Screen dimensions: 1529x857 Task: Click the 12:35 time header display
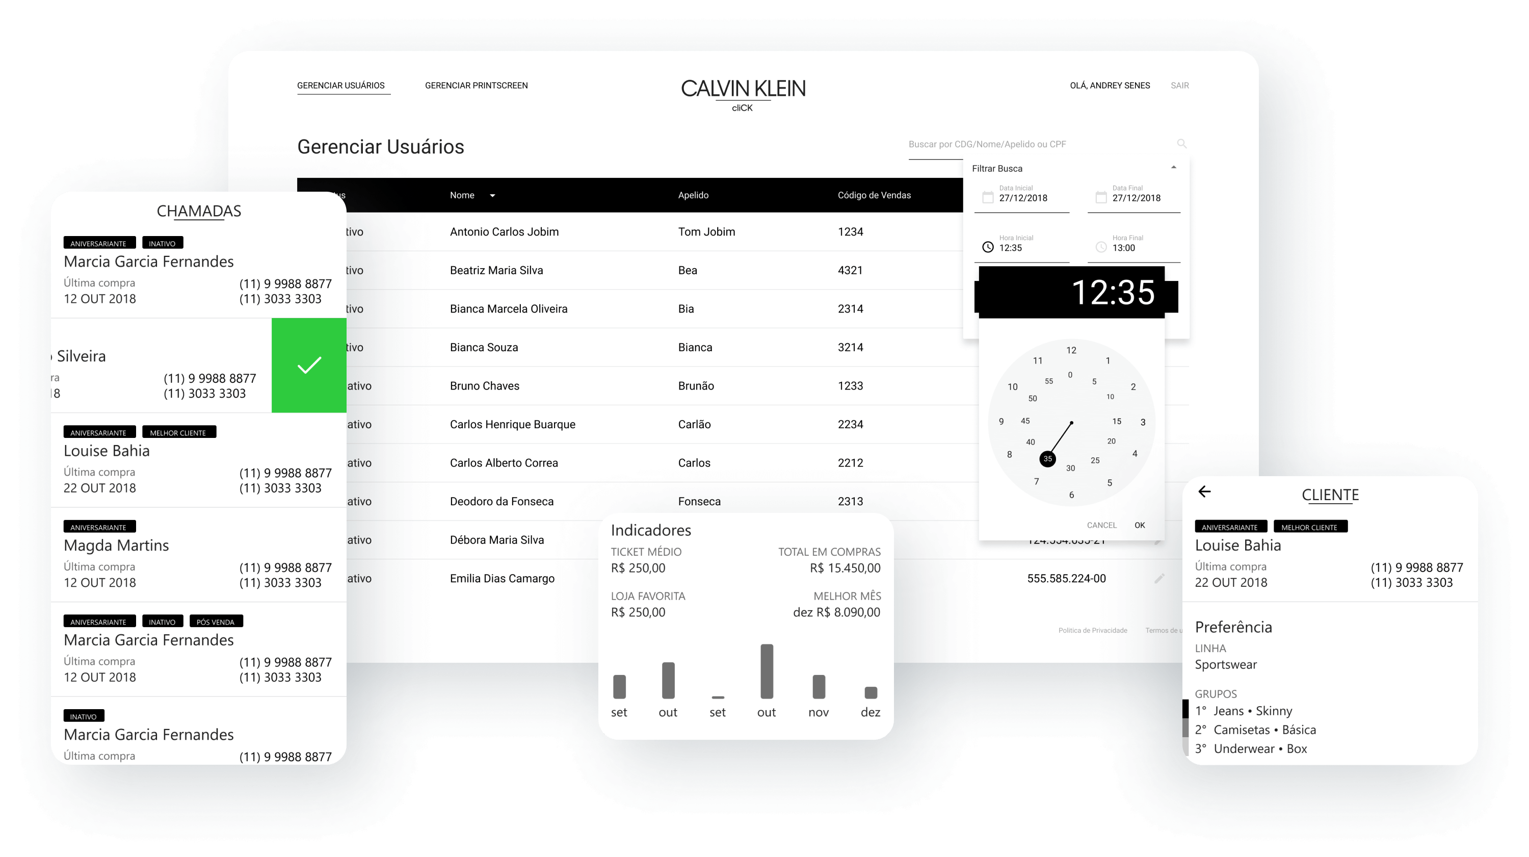pos(1113,292)
